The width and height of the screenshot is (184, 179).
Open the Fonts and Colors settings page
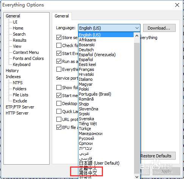(x=28, y=58)
